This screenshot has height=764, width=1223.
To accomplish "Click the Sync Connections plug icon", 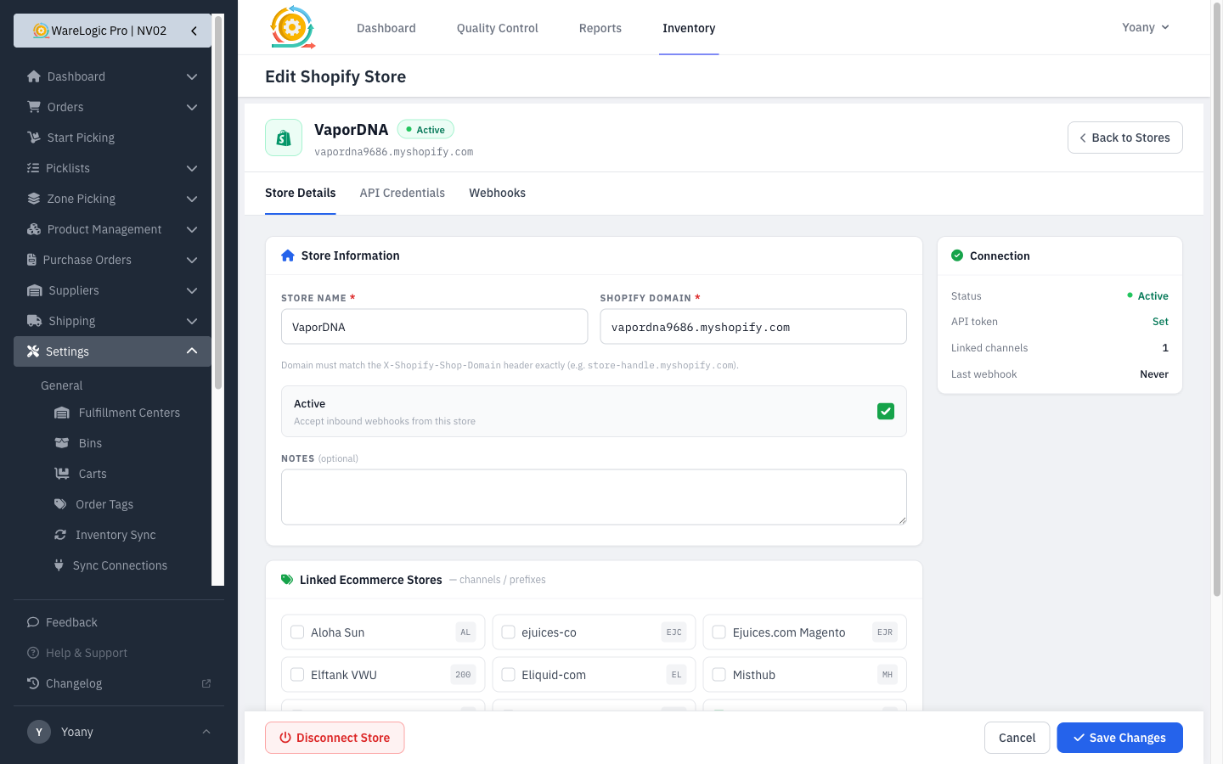I will [x=59, y=565].
